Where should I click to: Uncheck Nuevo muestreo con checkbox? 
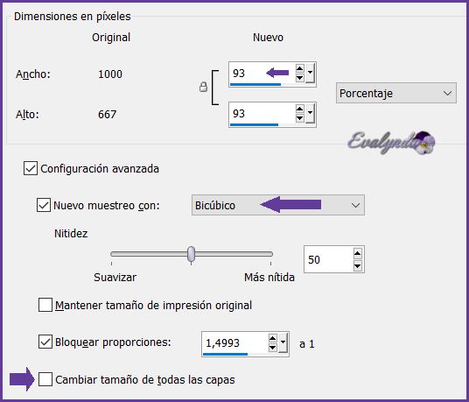click(44, 205)
